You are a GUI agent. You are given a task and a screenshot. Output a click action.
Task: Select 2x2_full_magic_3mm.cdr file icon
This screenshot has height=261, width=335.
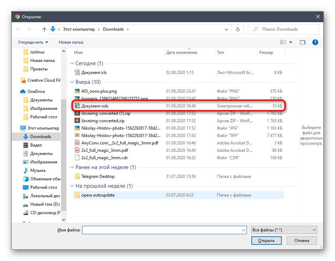[x=77, y=158]
